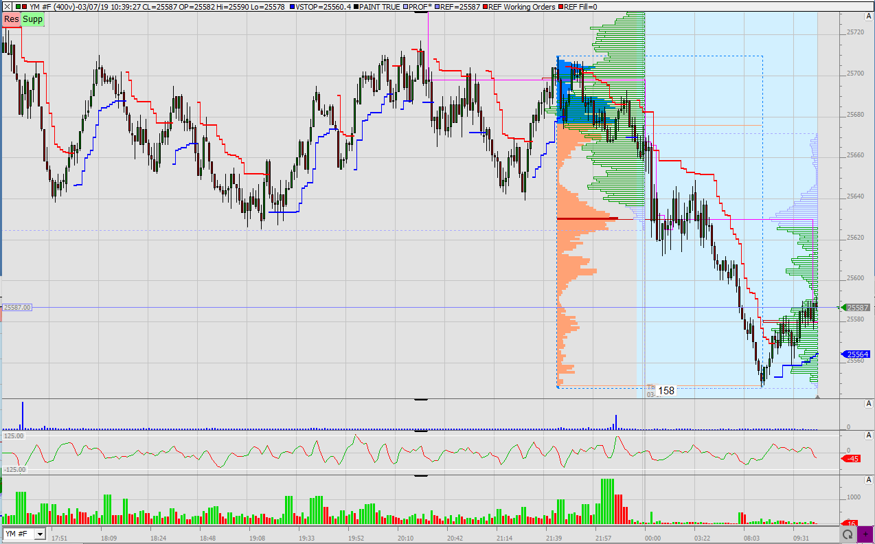Click the REF Working Orders red icon
The image size is (875, 544).
point(486,5)
